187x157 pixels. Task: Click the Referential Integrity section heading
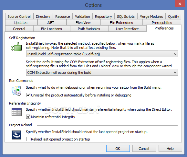(25, 103)
